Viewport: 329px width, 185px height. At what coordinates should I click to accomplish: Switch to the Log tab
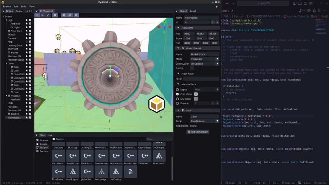[50, 135]
